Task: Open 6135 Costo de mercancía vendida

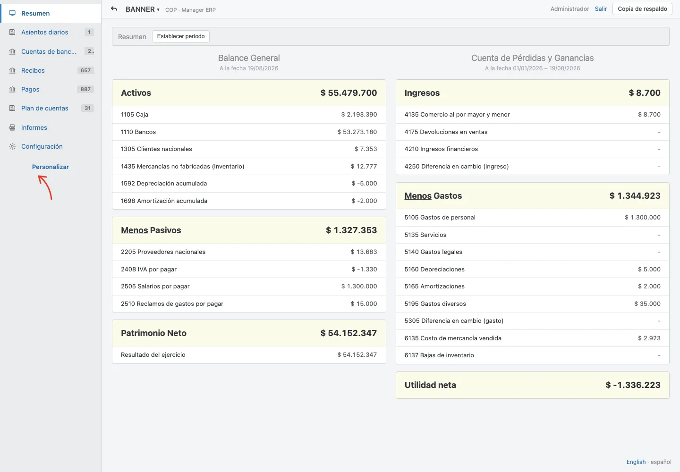Action: click(532, 338)
